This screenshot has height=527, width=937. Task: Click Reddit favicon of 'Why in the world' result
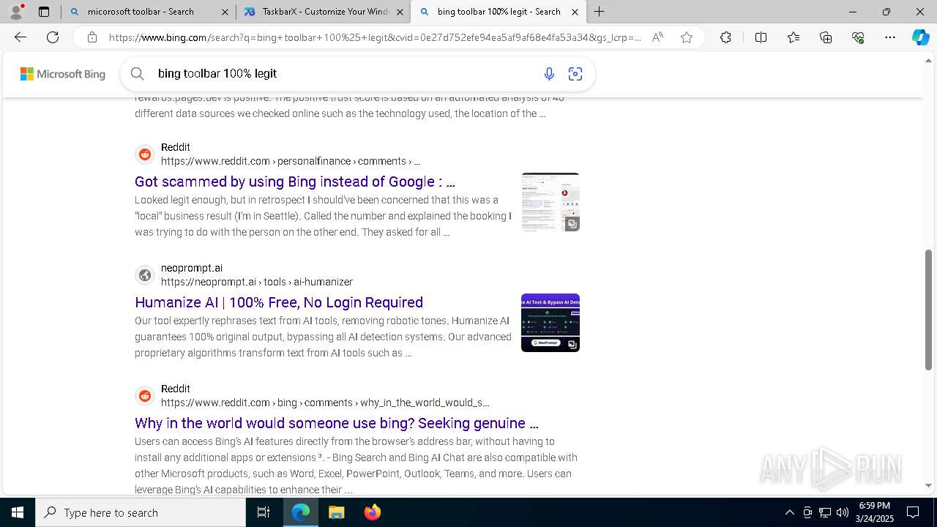[145, 396]
